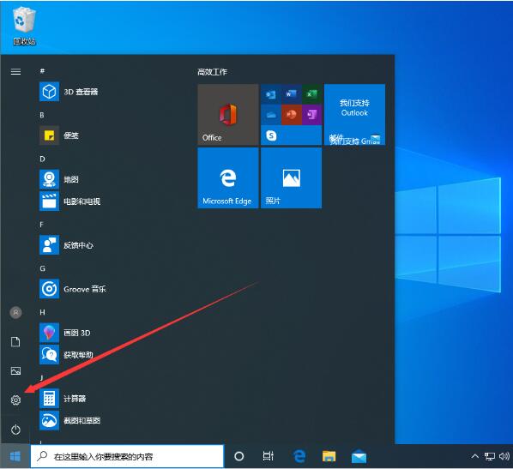Screen dimensions: 513x469
Task: Open 电影和电视 app
Action: coord(70,201)
